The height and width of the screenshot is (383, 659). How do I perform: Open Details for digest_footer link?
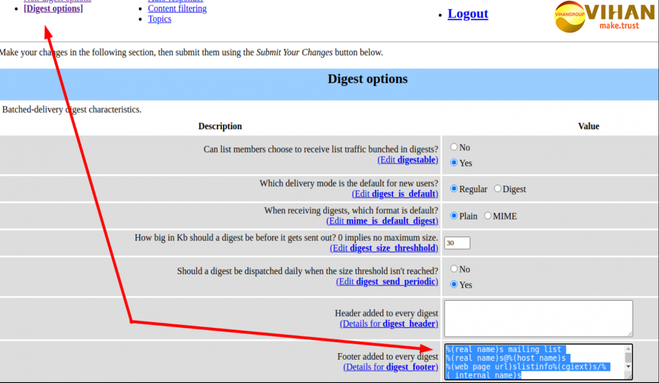(x=390, y=367)
